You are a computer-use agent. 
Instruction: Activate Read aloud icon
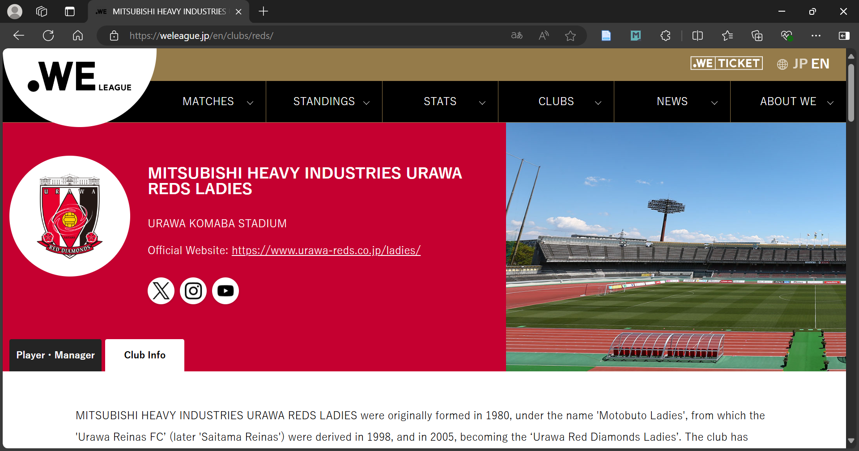click(x=544, y=35)
